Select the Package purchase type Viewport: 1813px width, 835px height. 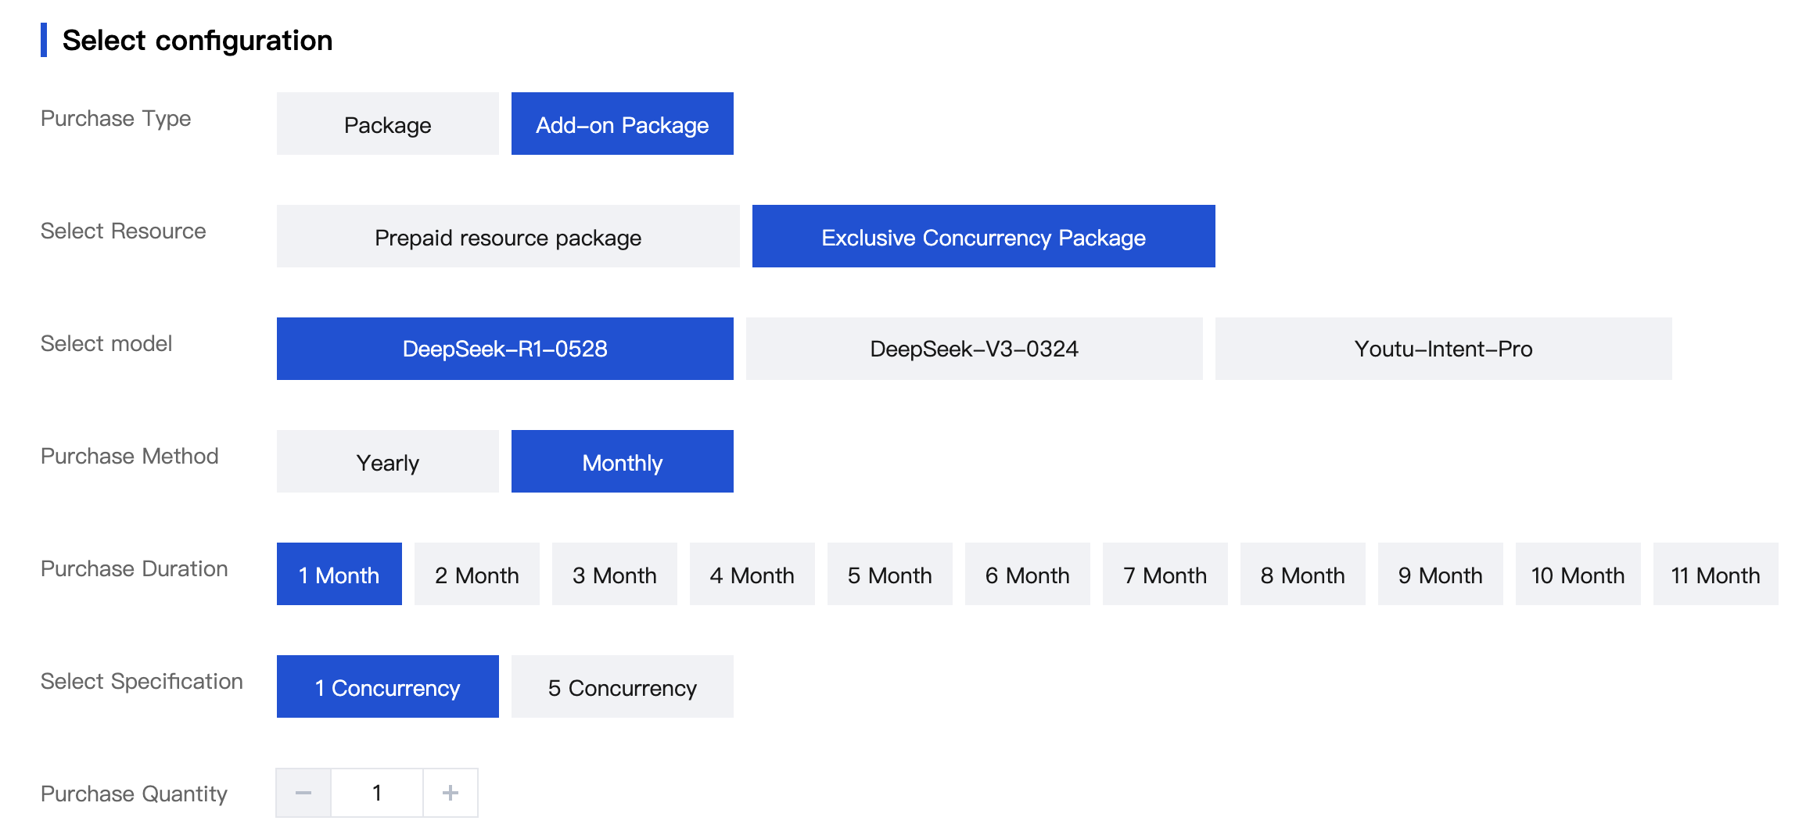tap(387, 124)
